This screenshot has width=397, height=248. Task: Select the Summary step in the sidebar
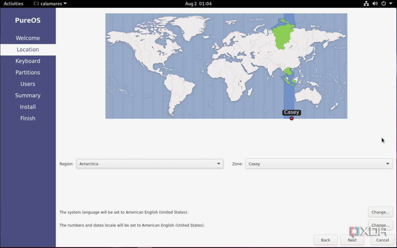[28, 95]
